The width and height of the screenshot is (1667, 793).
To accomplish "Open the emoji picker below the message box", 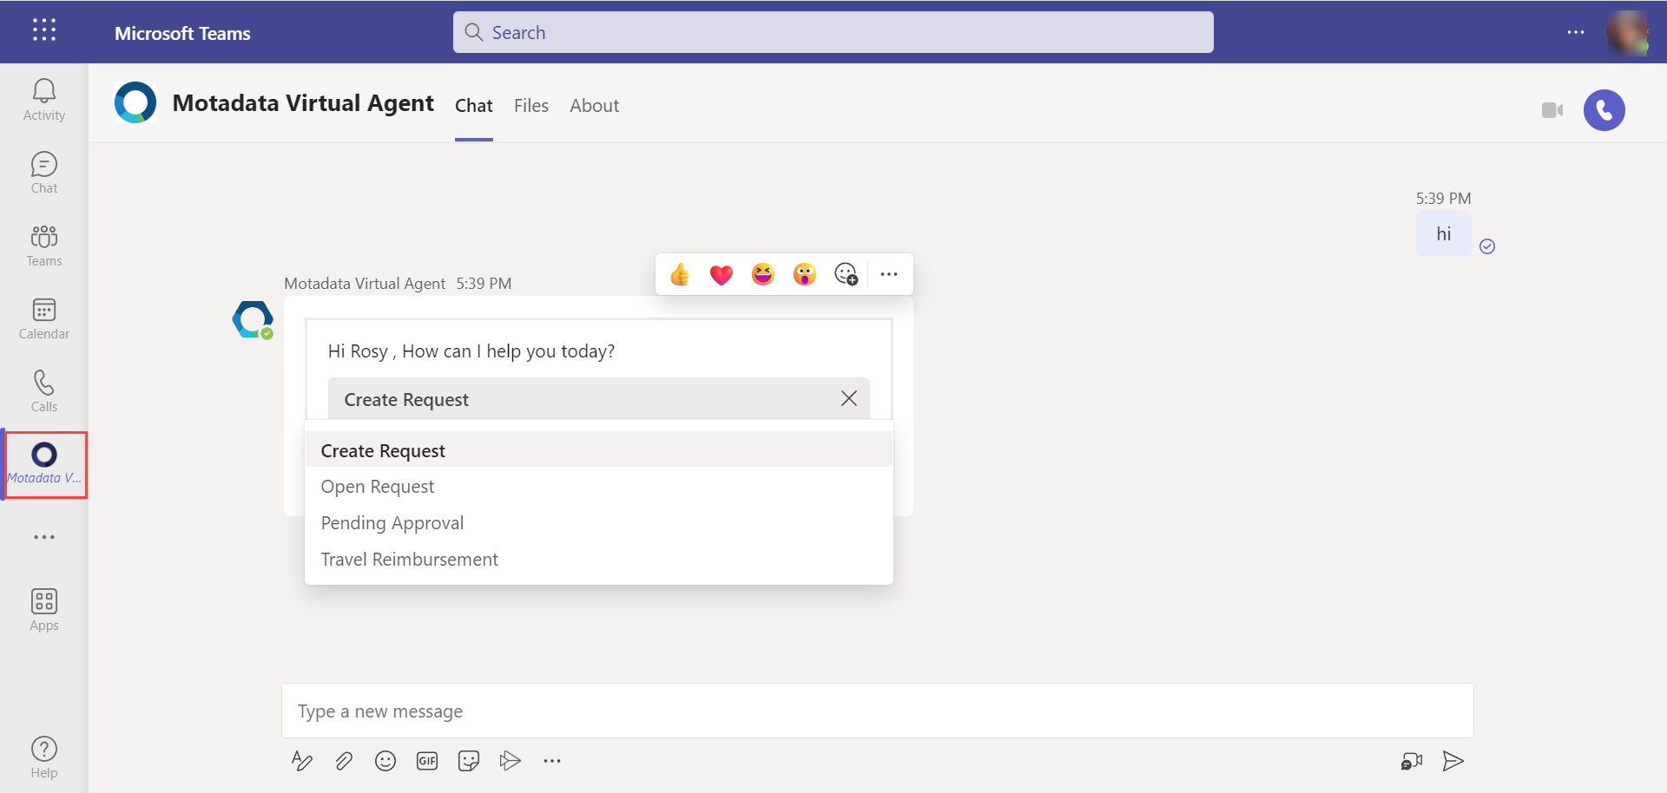I will pos(385,761).
